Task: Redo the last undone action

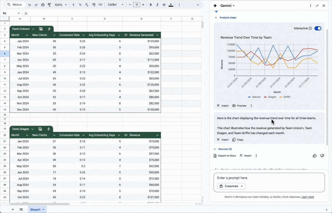Action: click(36, 5)
